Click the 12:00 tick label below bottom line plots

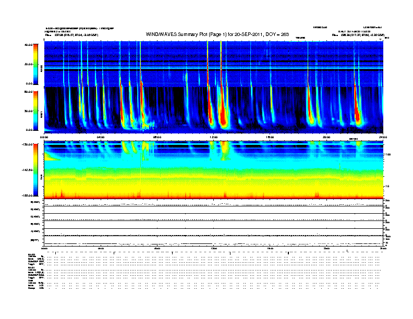pos(214,248)
